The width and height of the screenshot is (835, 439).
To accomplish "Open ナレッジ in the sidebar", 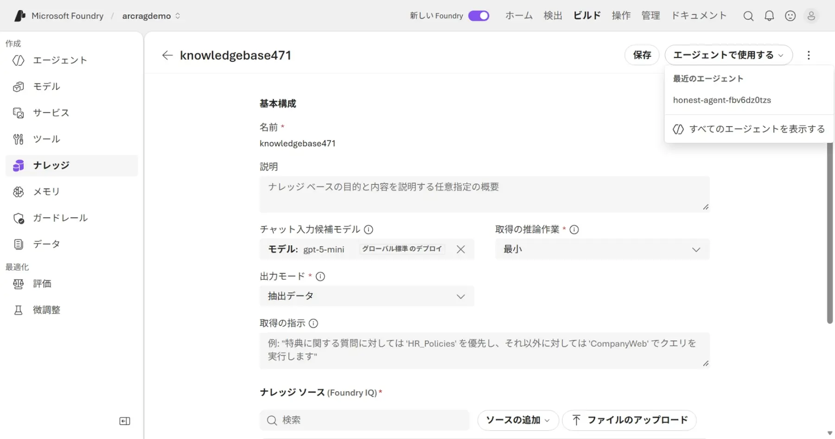I will click(x=72, y=165).
